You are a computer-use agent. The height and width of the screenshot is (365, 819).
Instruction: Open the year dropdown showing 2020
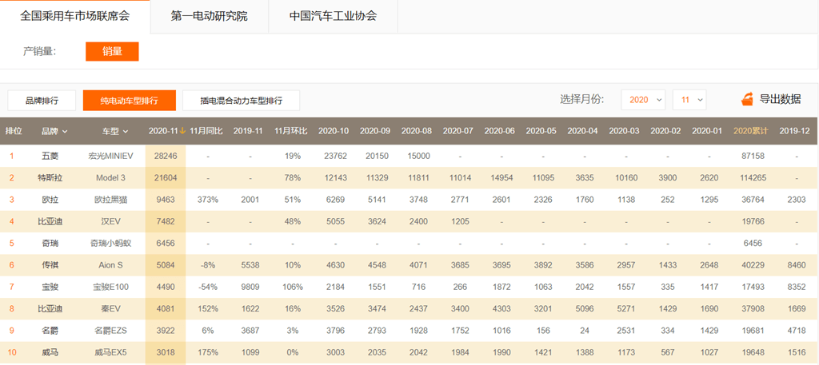pos(643,100)
